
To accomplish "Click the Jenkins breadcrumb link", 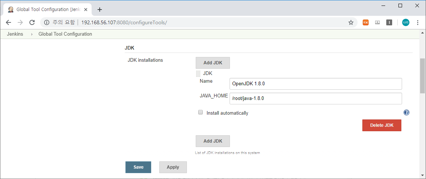I will [x=15, y=34].
